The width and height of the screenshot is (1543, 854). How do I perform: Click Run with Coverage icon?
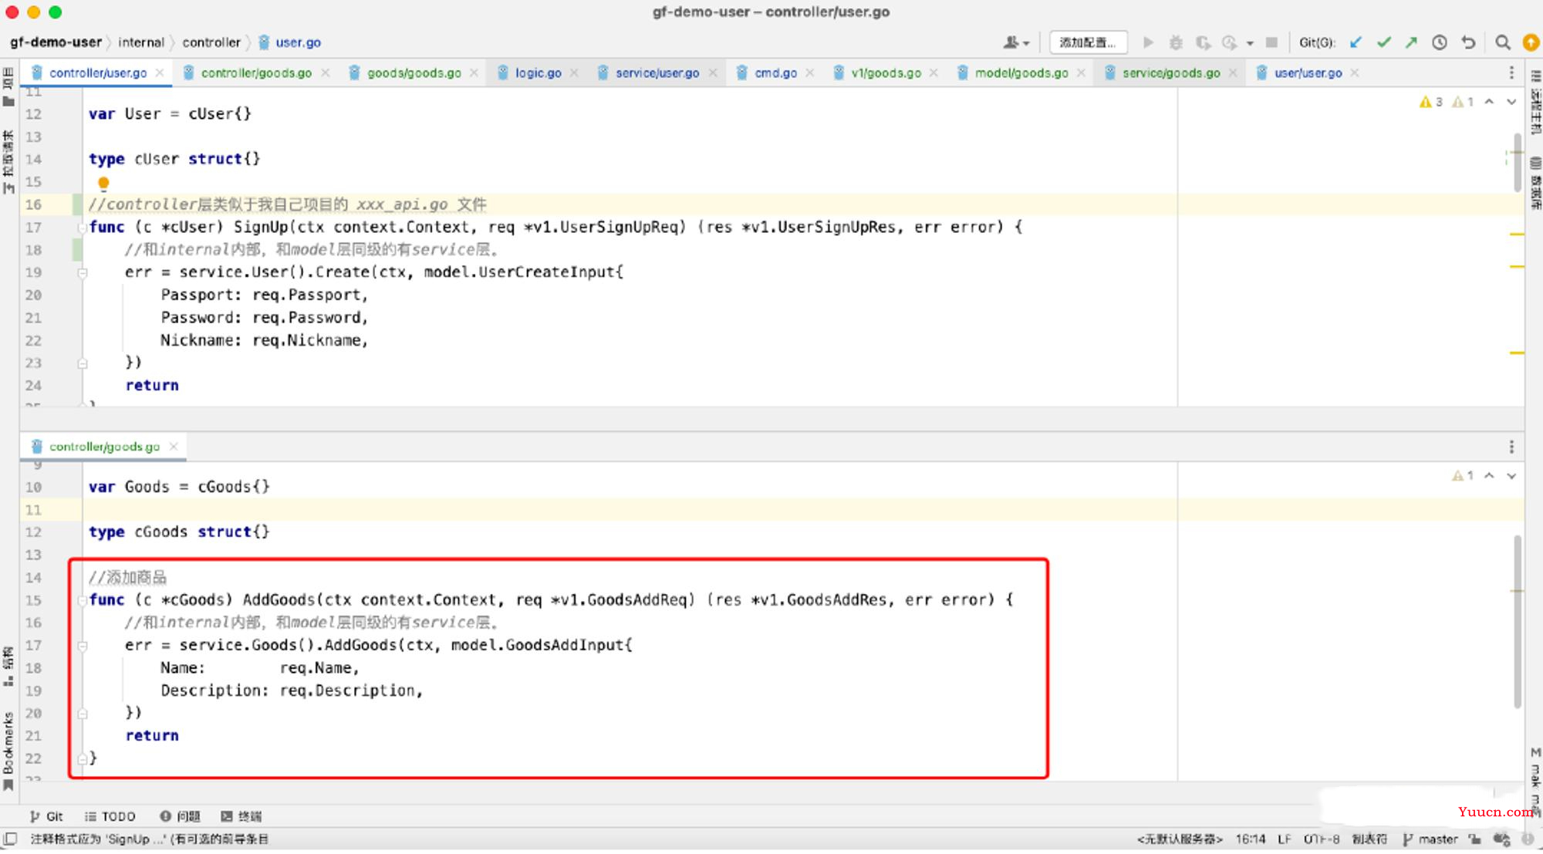[x=1203, y=42]
